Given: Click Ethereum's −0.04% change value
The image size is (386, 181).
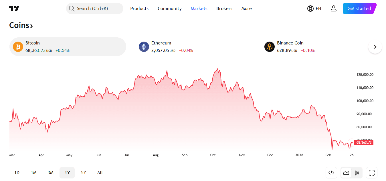Looking at the screenshot, I should tap(186, 50).
